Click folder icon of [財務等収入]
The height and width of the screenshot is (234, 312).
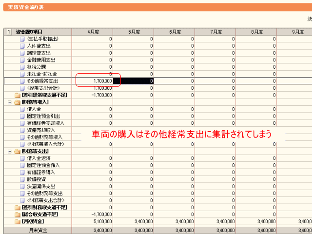pos(18,102)
